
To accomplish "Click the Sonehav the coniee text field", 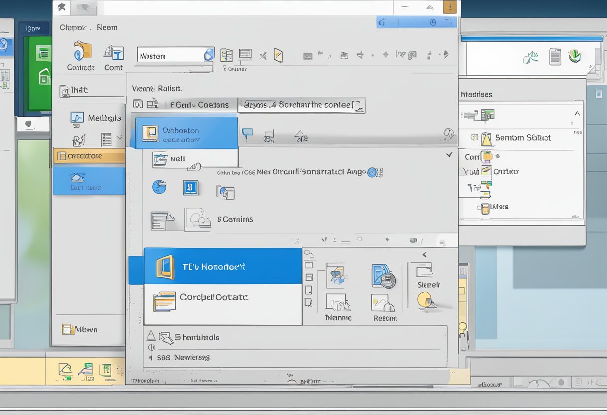I will point(302,105).
